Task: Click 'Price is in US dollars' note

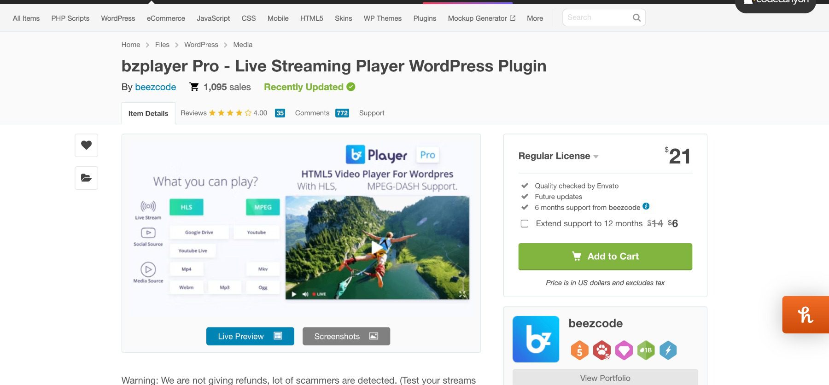Action: (605, 283)
